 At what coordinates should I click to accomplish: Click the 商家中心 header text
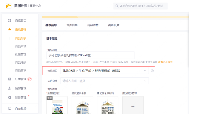click(35, 6)
